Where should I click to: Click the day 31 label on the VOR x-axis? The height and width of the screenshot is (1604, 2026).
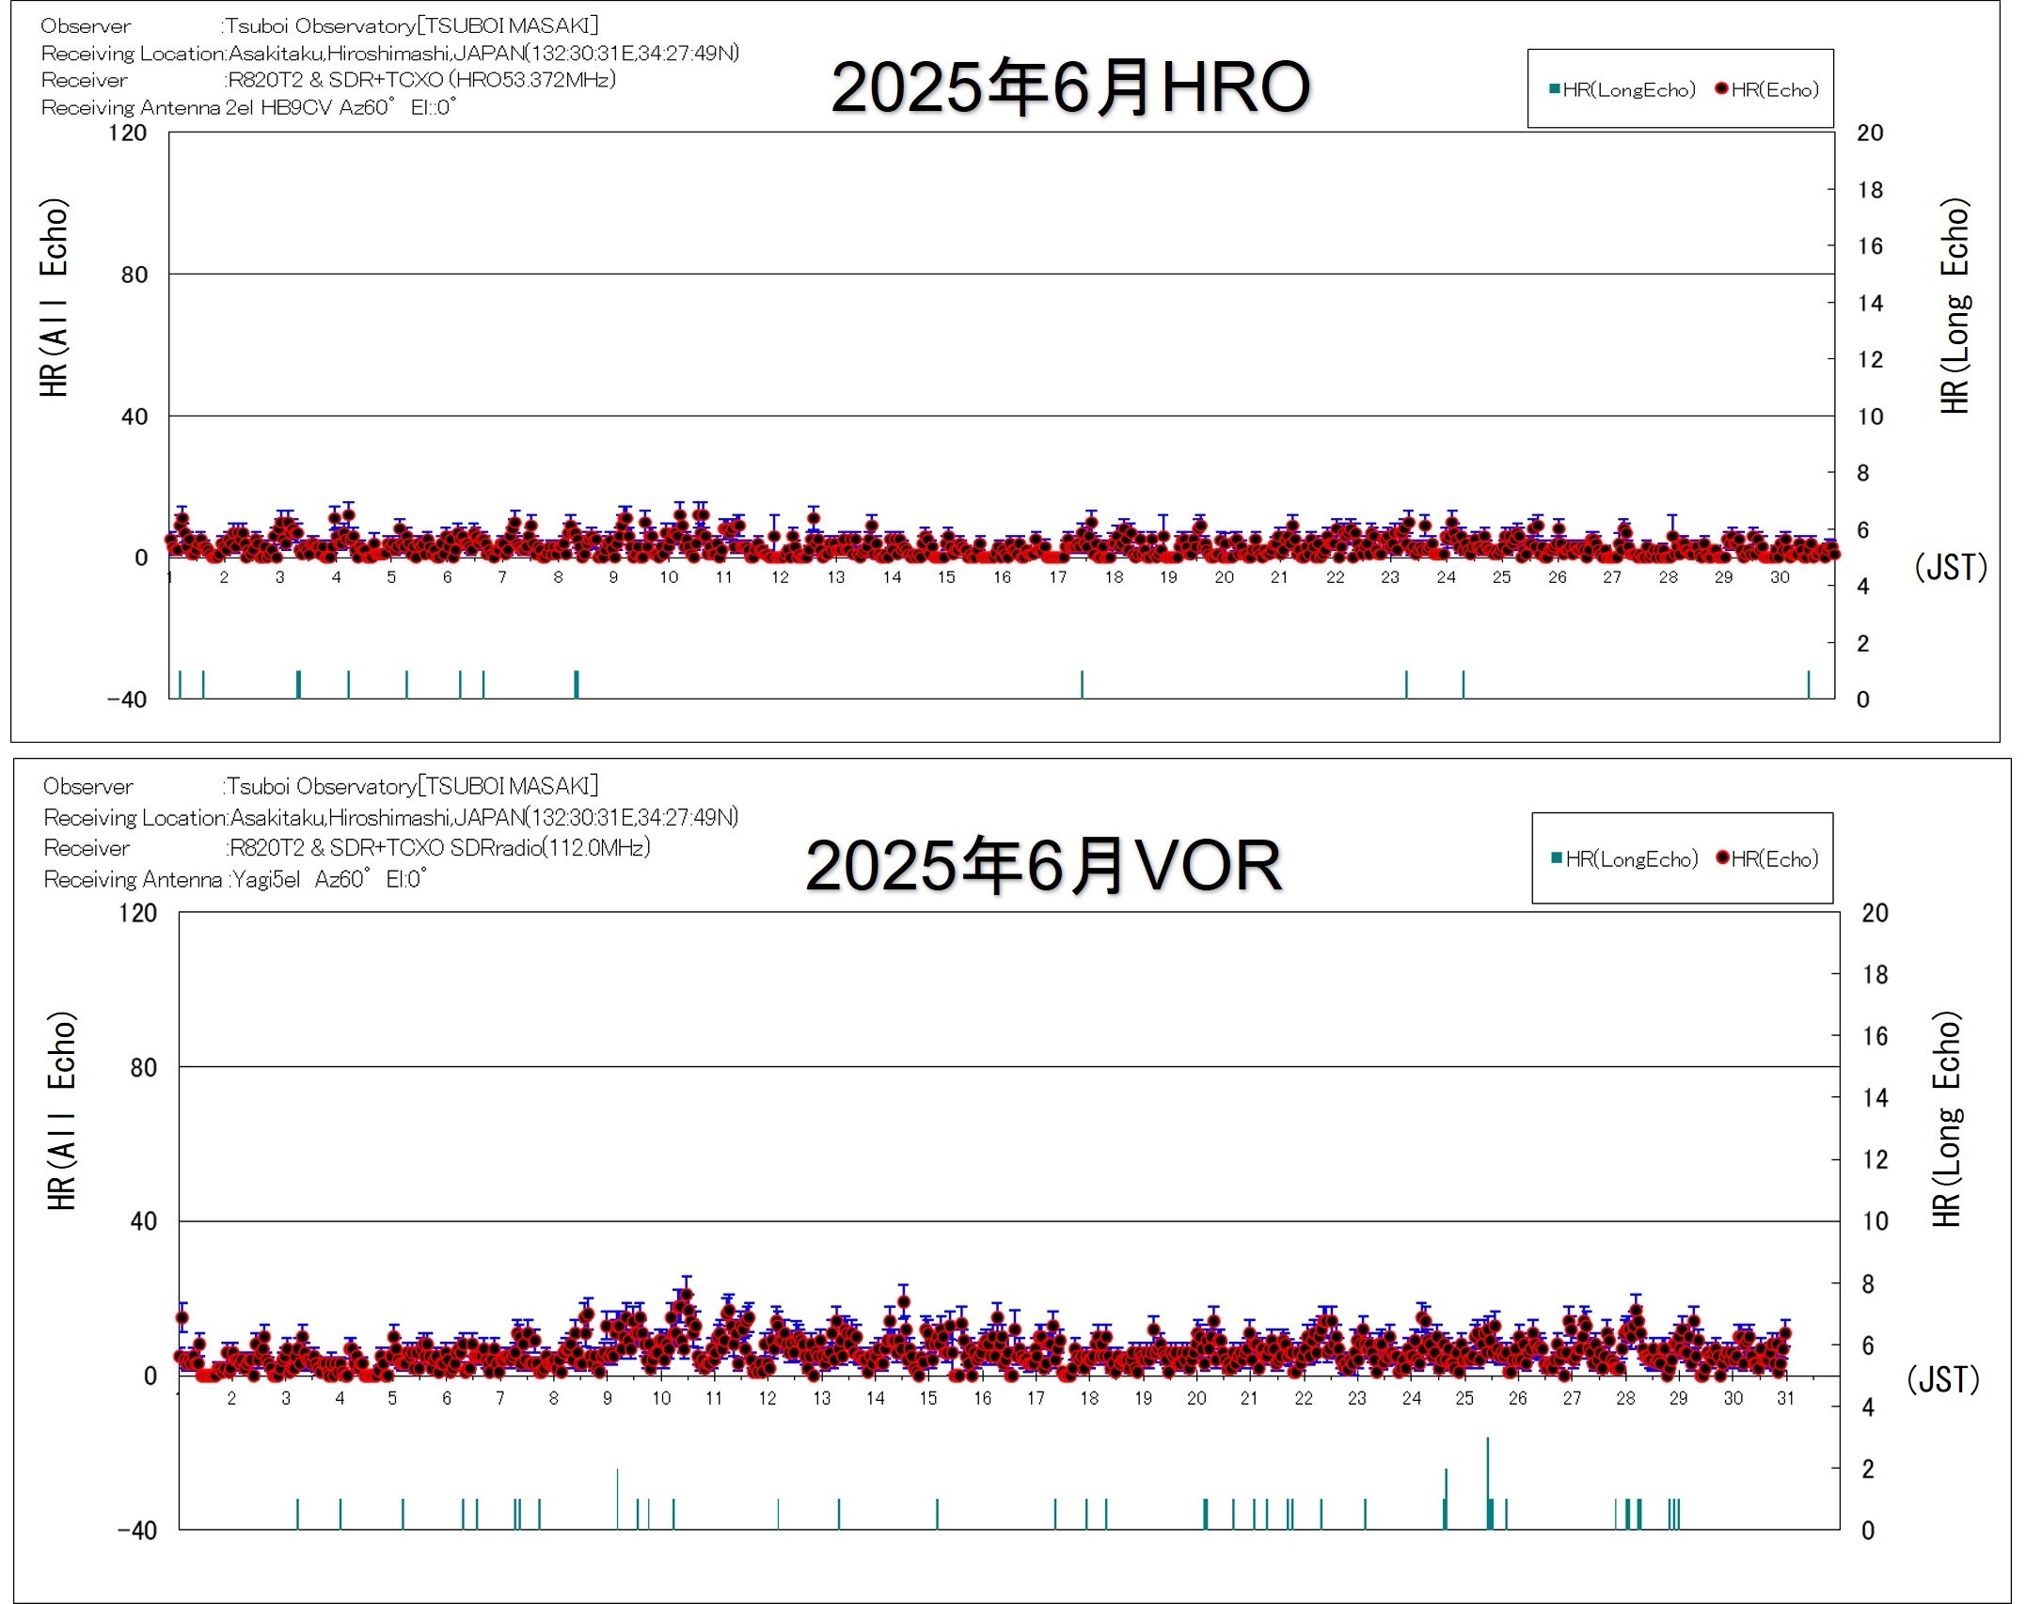click(x=1785, y=1398)
